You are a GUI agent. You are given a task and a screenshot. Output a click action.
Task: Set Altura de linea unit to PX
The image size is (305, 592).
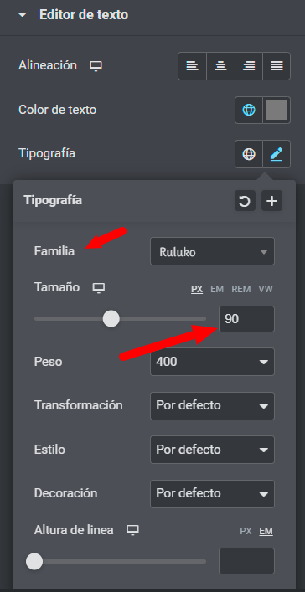point(246,531)
